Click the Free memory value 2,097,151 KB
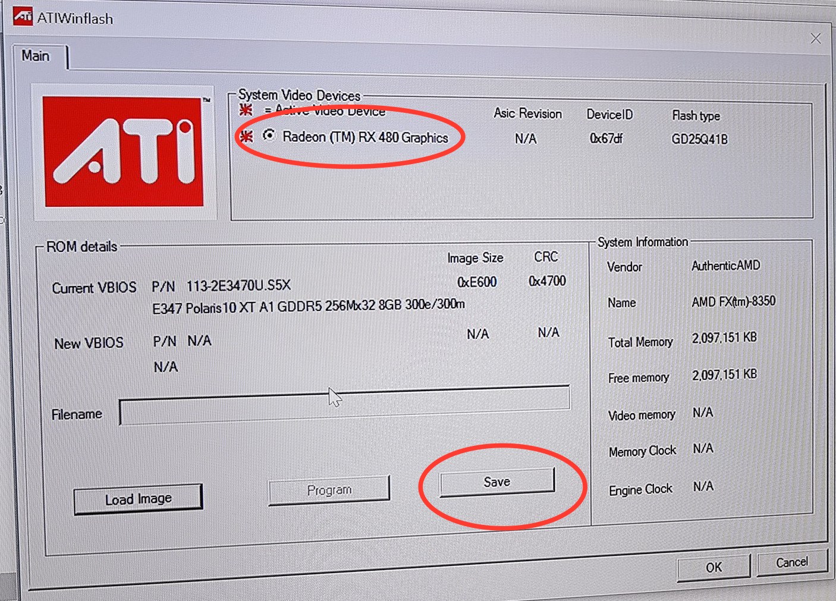The width and height of the screenshot is (836, 601). click(724, 375)
